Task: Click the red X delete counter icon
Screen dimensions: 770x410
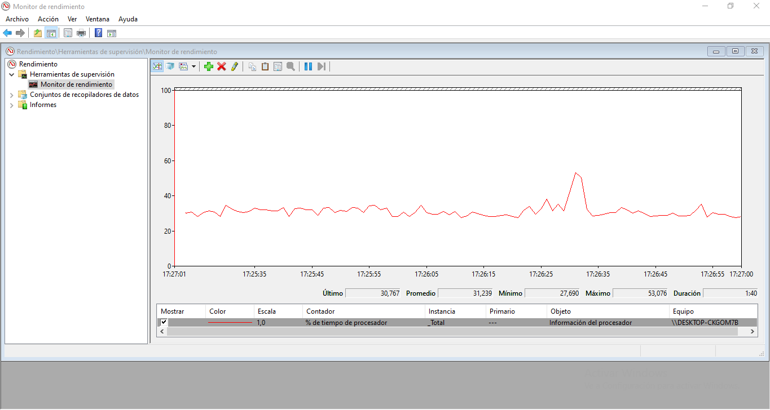Action: [222, 66]
